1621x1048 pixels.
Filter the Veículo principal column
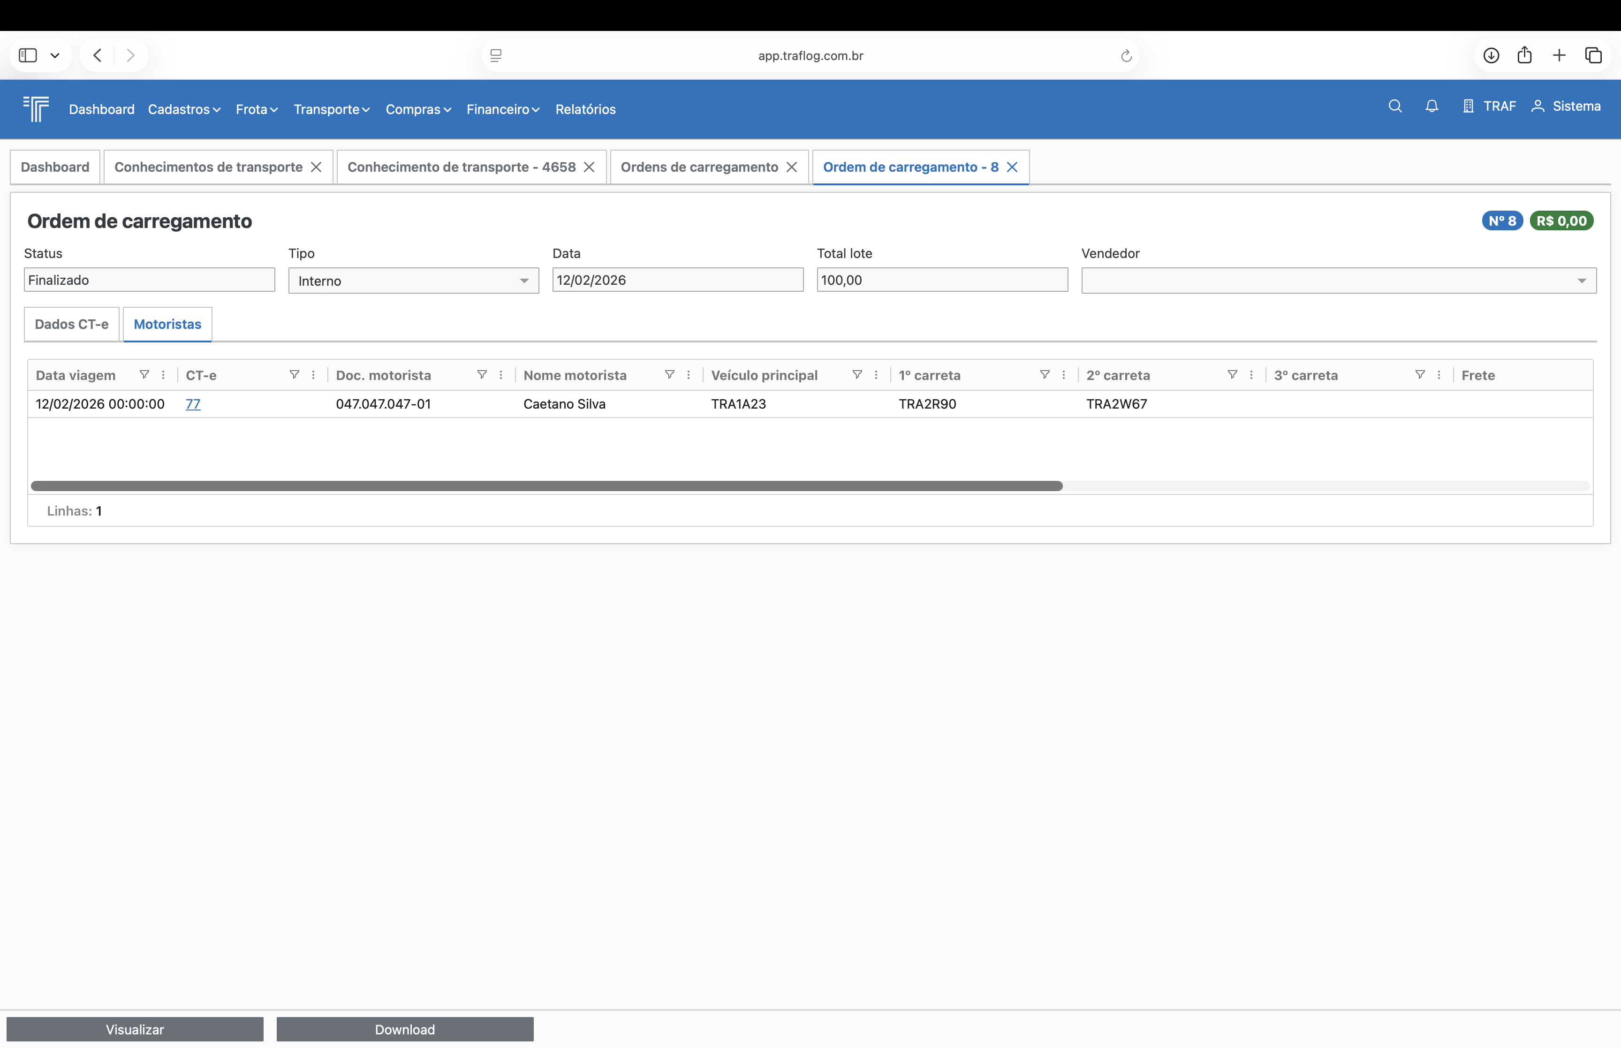(856, 375)
